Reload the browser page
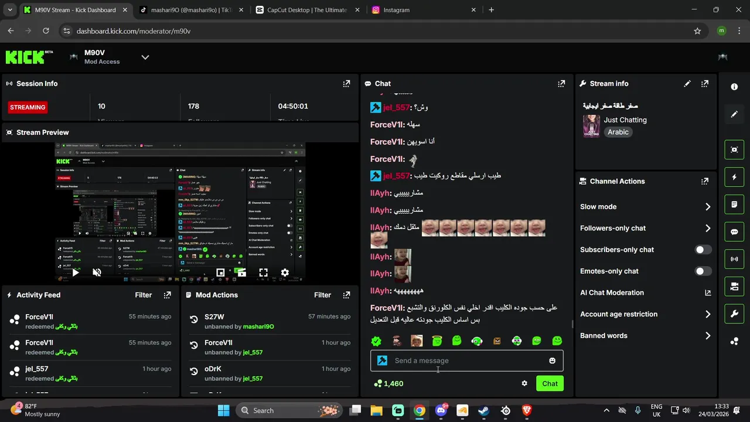 coord(46,31)
